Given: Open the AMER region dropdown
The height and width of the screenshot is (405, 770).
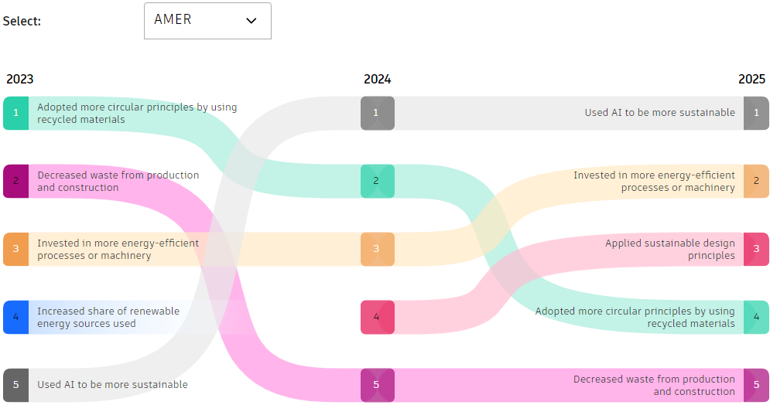Looking at the screenshot, I should coord(207,21).
